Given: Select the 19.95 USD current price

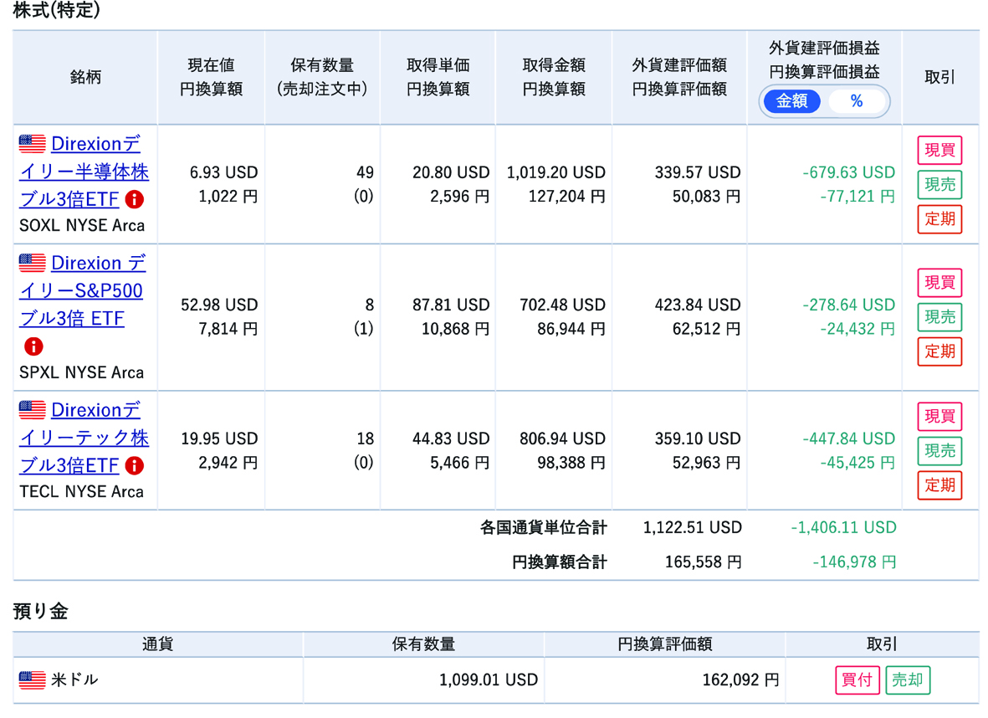Looking at the screenshot, I should coord(219,438).
